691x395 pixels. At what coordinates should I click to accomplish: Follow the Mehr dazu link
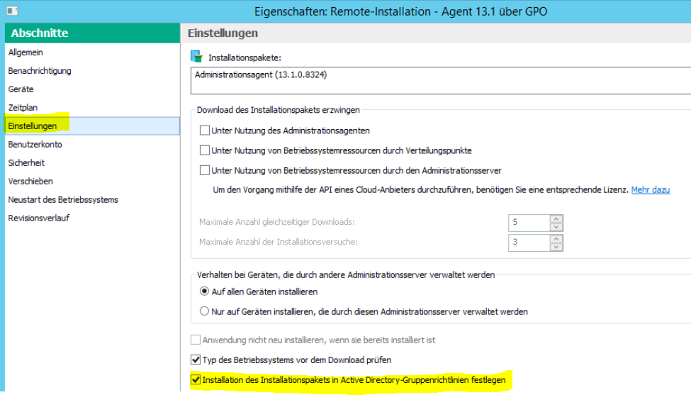pyautogui.click(x=651, y=190)
